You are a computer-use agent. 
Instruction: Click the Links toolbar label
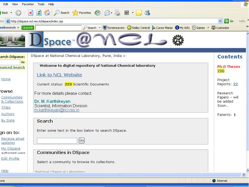(x=242, y=21)
